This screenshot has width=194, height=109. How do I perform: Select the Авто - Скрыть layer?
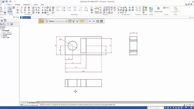coord(7,32)
